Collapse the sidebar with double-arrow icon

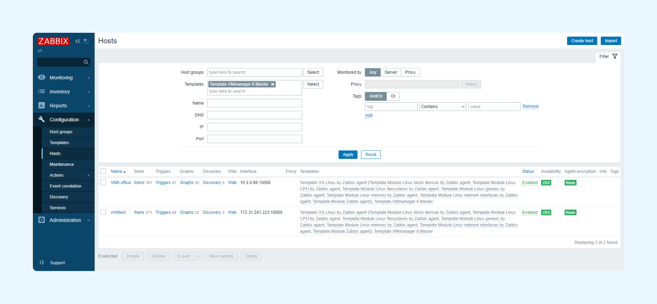click(78, 41)
